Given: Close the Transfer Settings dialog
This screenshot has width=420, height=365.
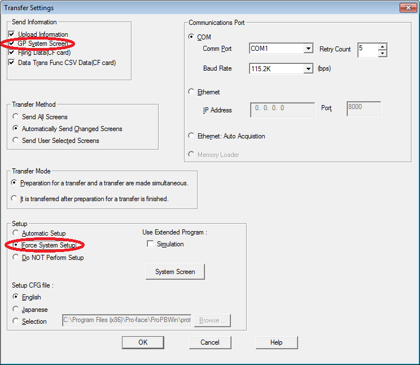Looking at the screenshot, I should (x=407, y=8).
